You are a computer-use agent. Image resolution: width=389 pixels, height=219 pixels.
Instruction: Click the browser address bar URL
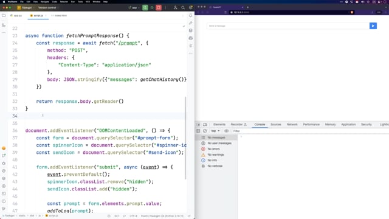[241, 12]
